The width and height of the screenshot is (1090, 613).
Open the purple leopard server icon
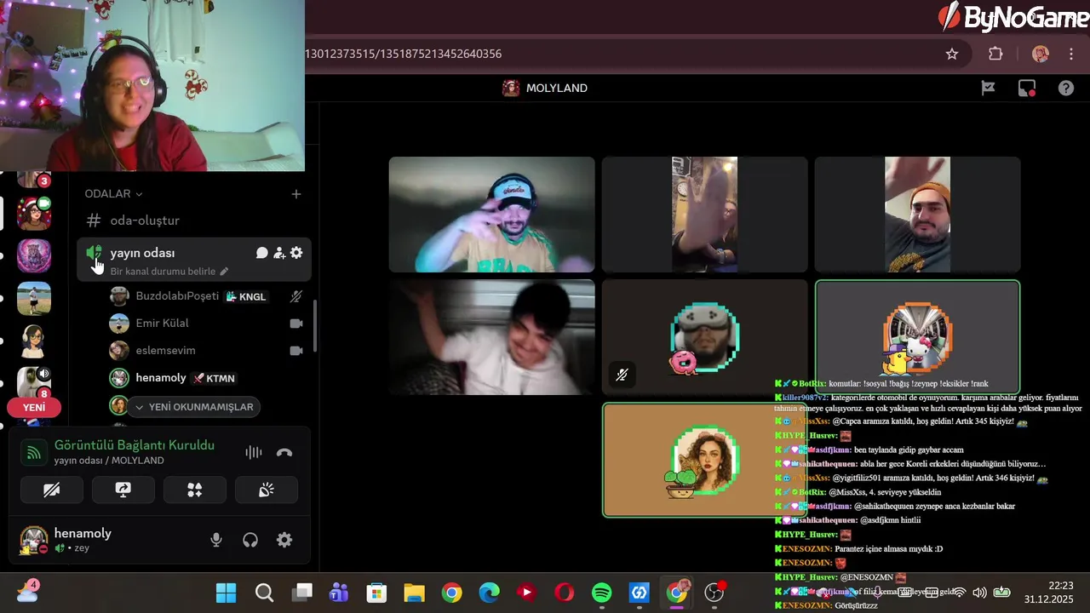[34, 256]
